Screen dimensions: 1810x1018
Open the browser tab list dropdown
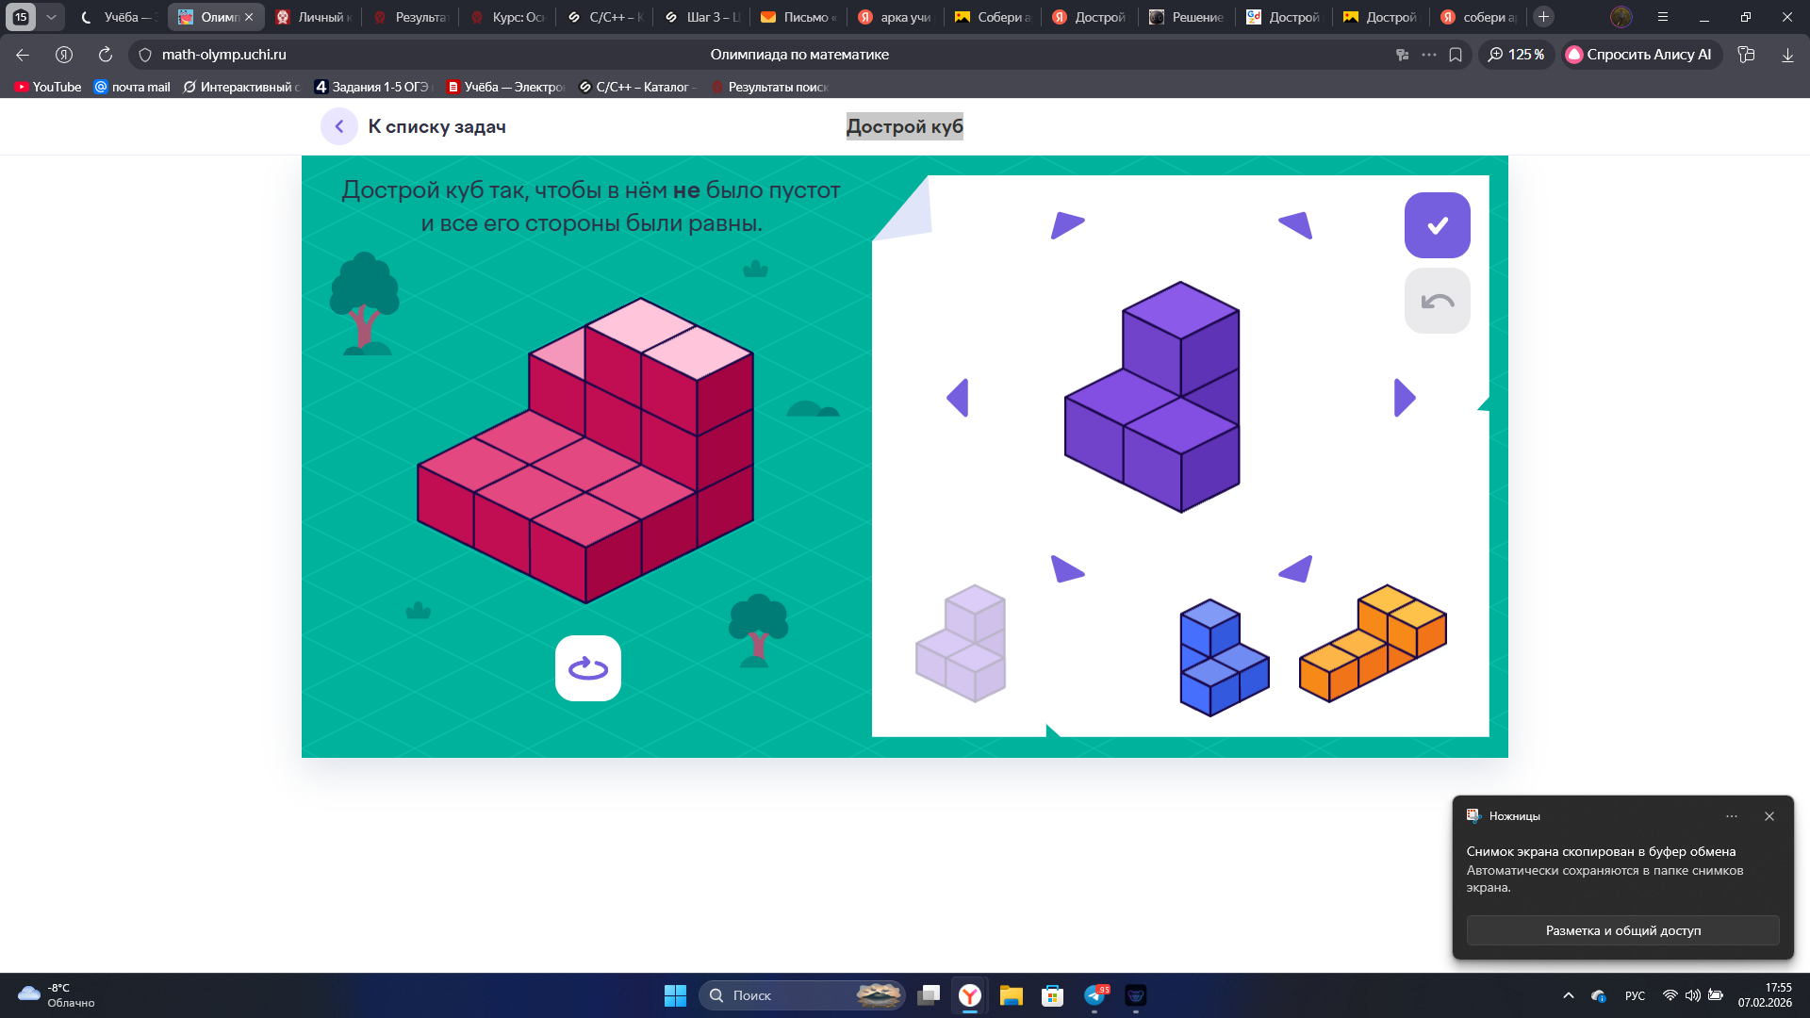point(51,17)
